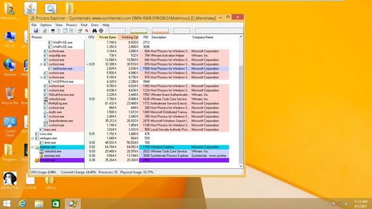Click the orange-filled toolbar mini graph
Viewport: 372px width, 209px height.
(x=160, y=31)
